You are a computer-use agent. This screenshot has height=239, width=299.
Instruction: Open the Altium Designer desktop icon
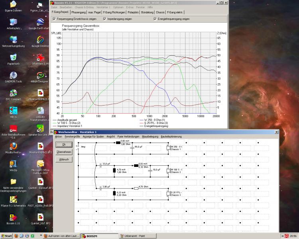(40, 75)
